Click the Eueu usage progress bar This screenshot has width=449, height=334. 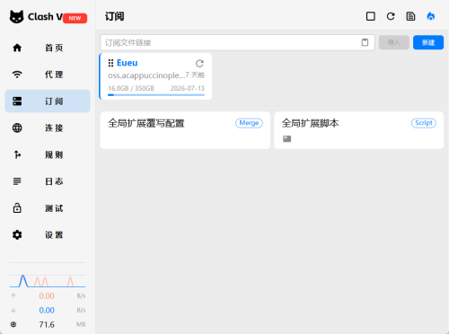tap(156, 95)
